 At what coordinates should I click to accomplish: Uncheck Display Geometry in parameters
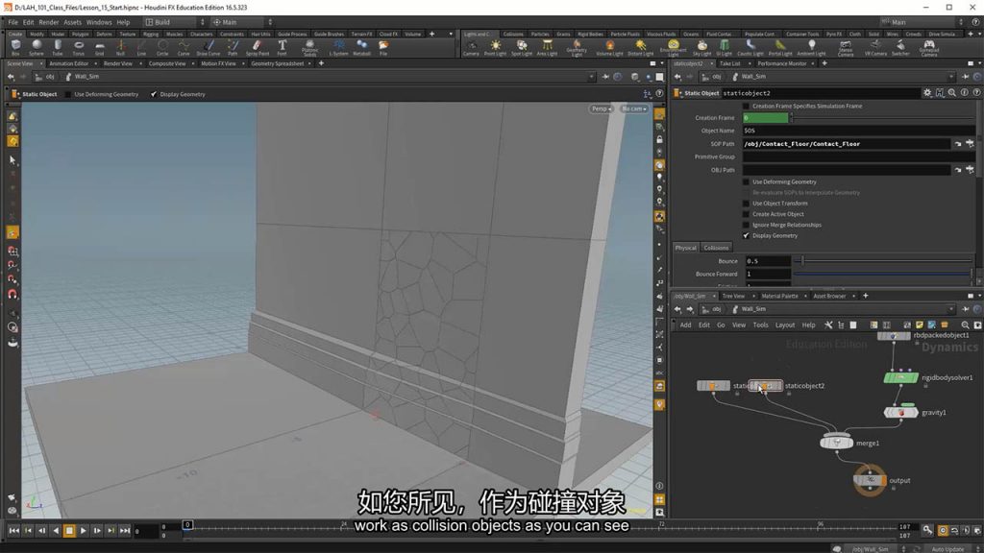(x=746, y=236)
